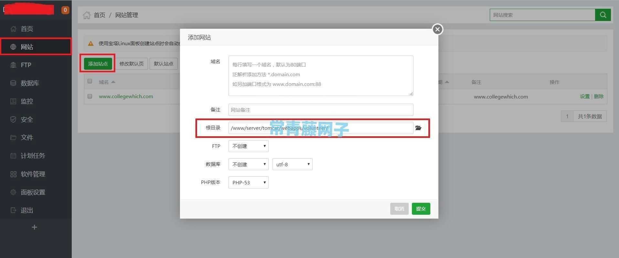Expand the PHP-53 version dropdown
The width and height of the screenshot is (619, 258).
[248, 182]
